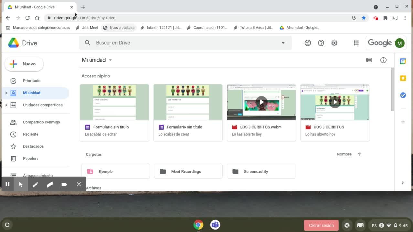The height and width of the screenshot is (232, 413).
Task: Open Mi unidad dropdown header
Action: (97, 60)
